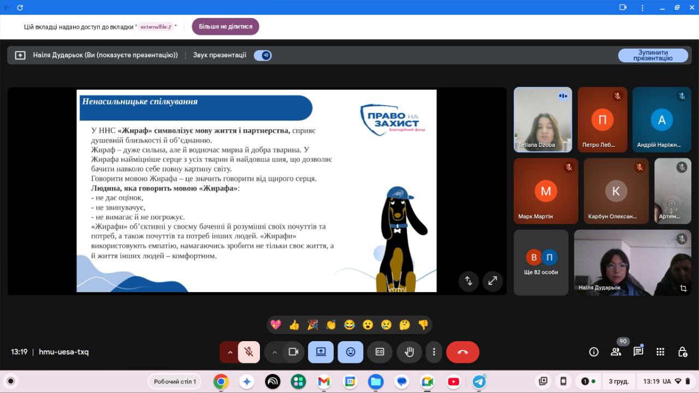Viewport: 699px width, 393px height.
Task: Turn on closed captions
Action: tap(380, 352)
